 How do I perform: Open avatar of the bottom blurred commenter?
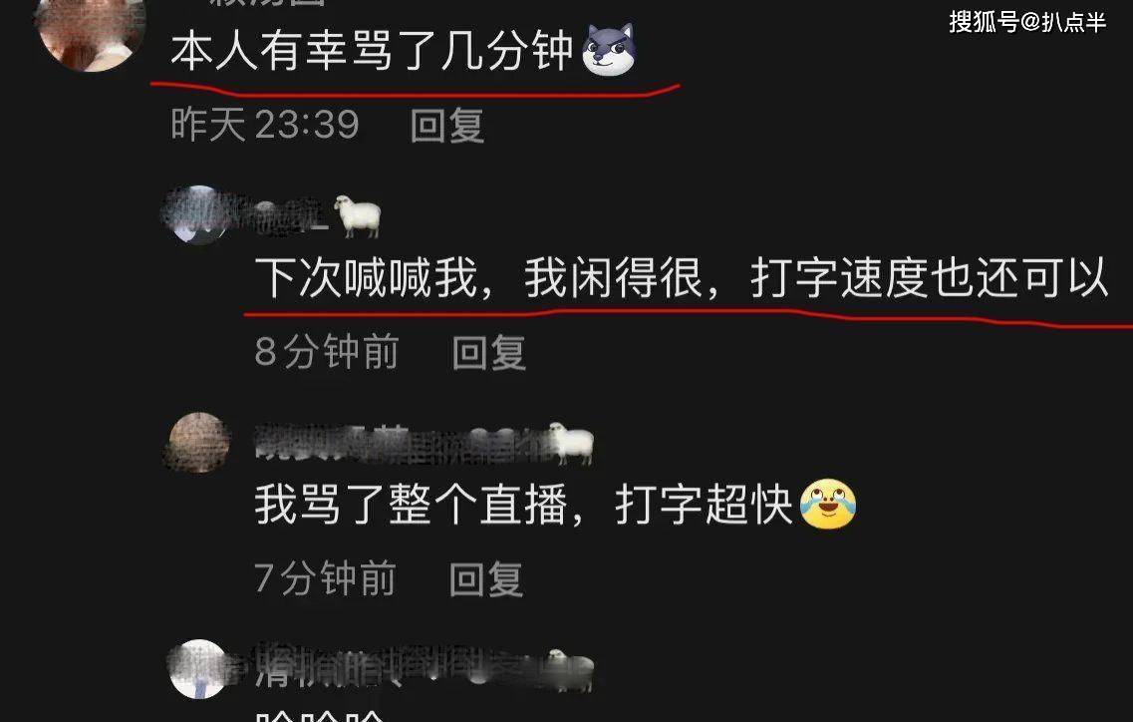[x=198, y=669]
